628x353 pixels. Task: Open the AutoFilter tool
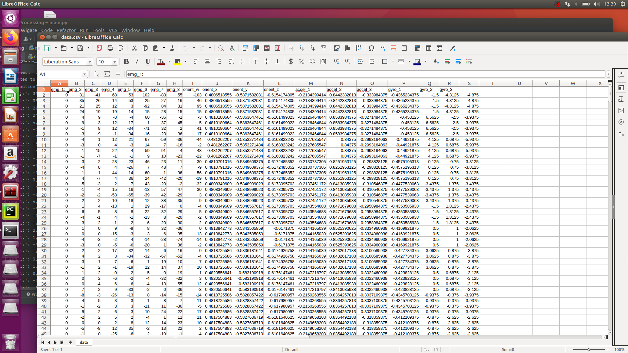click(323, 48)
